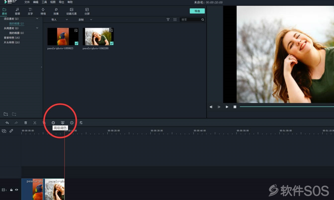334x200 pixels.
Task: Select 片头样例 (20) category
Action: 12,42
